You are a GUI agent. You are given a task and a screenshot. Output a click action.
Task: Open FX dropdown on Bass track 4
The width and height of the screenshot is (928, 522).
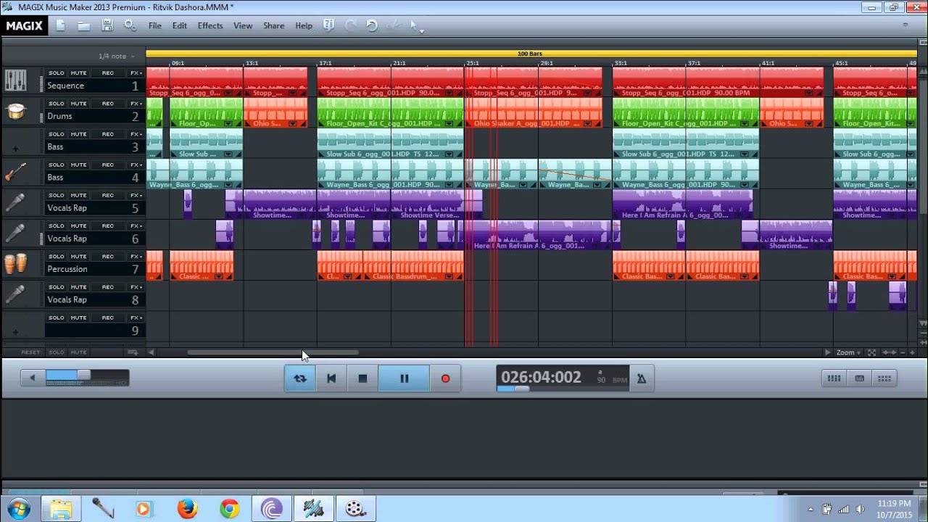tap(136, 165)
